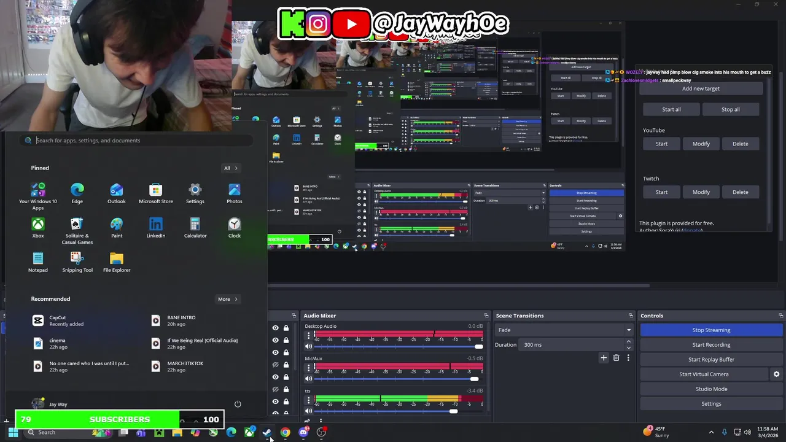Open Settings from the Start menu pinned apps

coord(195,193)
